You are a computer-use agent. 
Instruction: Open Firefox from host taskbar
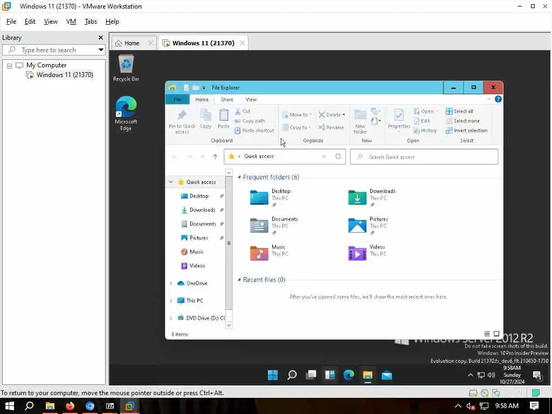coord(70,406)
